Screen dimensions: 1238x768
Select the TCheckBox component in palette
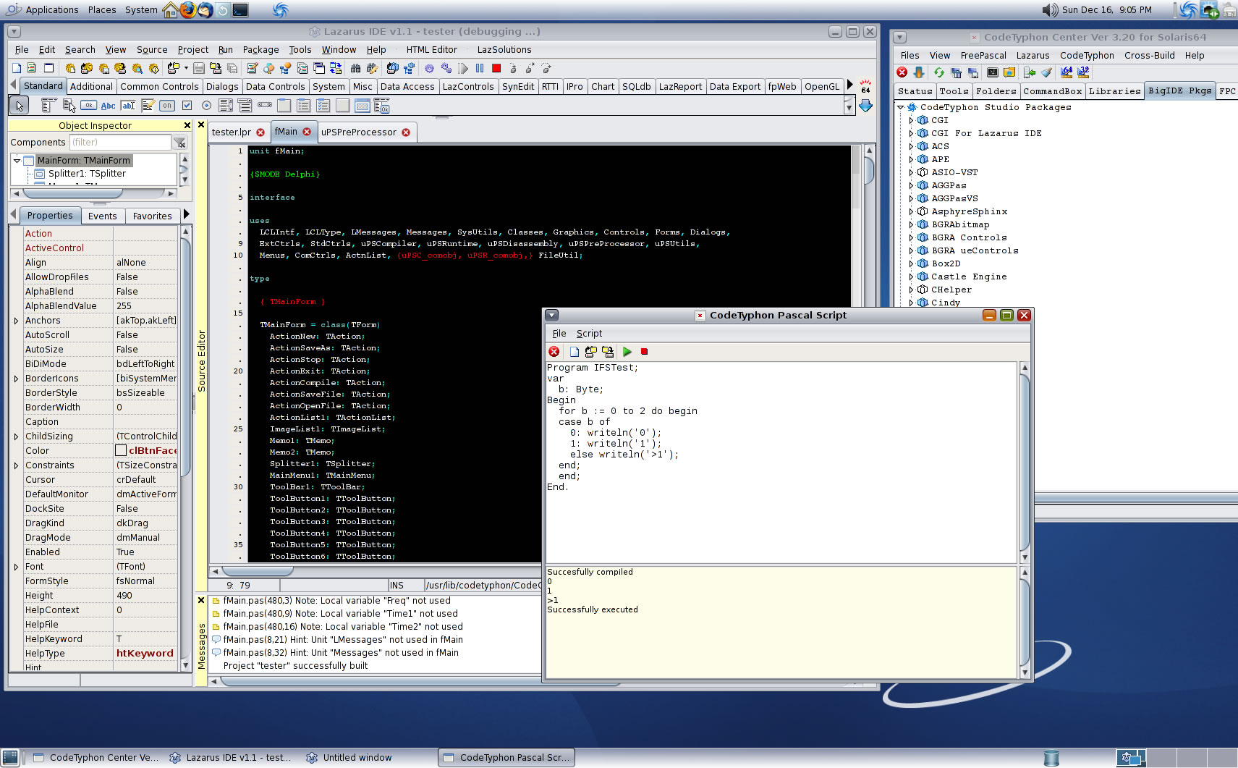tap(187, 106)
